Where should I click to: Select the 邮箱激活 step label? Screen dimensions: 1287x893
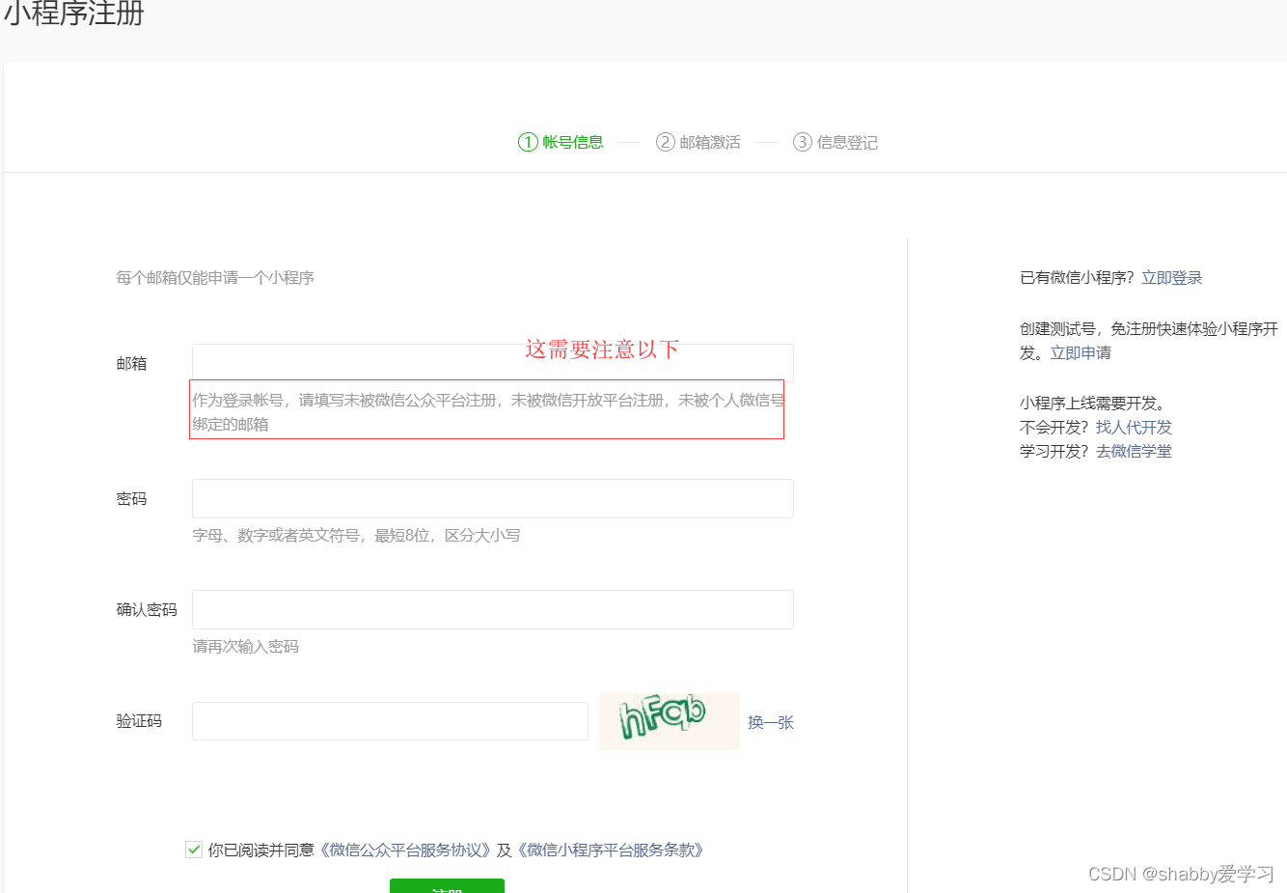click(x=710, y=142)
